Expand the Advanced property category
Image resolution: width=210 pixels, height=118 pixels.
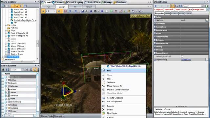coord(155,24)
